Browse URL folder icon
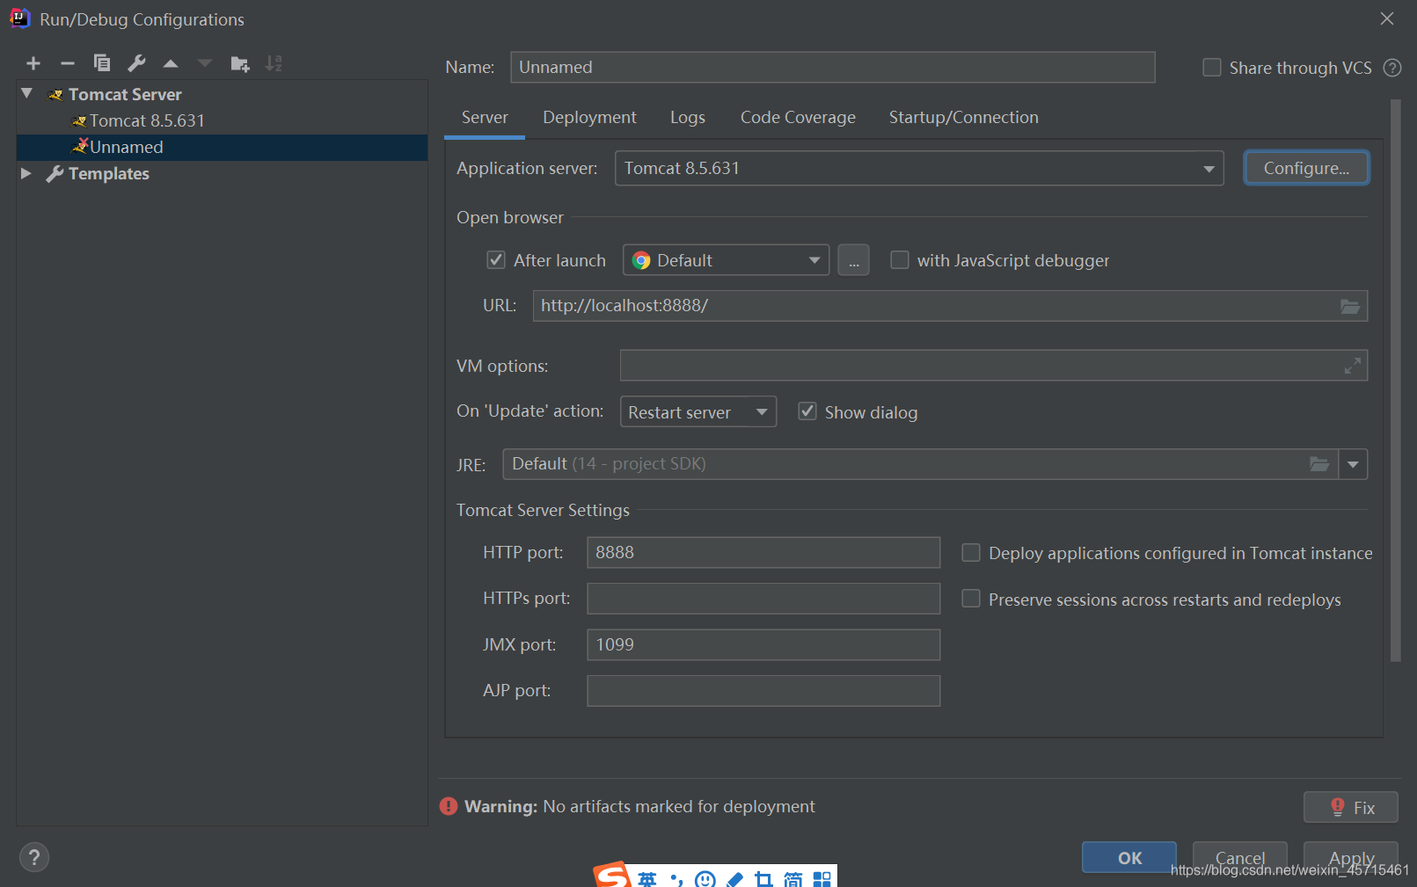Viewport: 1417px width, 887px height. point(1350,306)
